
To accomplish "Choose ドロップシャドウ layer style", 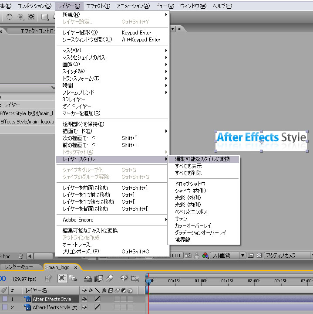I will tap(204, 184).
